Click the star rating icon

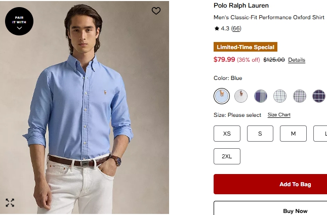[x=217, y=29]
